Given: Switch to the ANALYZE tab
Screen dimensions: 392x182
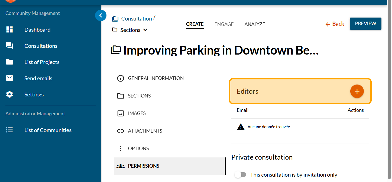Looking at the screenshot, I should (x=255, y=24).
